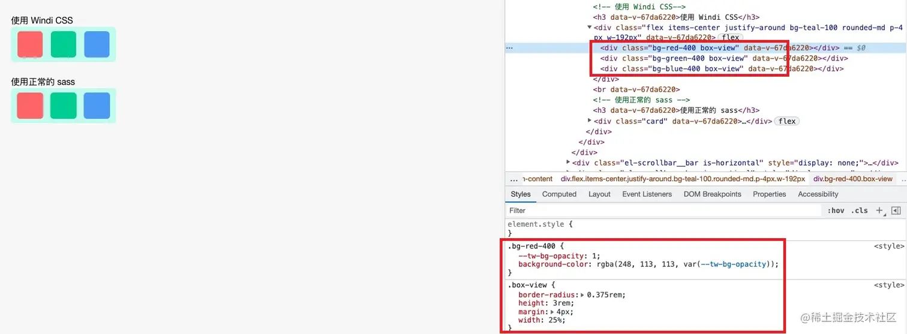The height and width of the screenshot is (334, 907).
Task: Select the div.bg-red-400.box-view breadcrumb
Action: click(x=852, y=179)
